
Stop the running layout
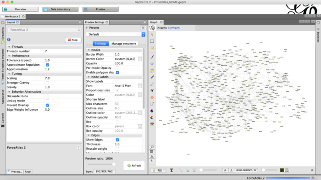(73, 40)
